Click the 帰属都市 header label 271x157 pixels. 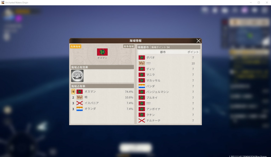pos(143,47)
